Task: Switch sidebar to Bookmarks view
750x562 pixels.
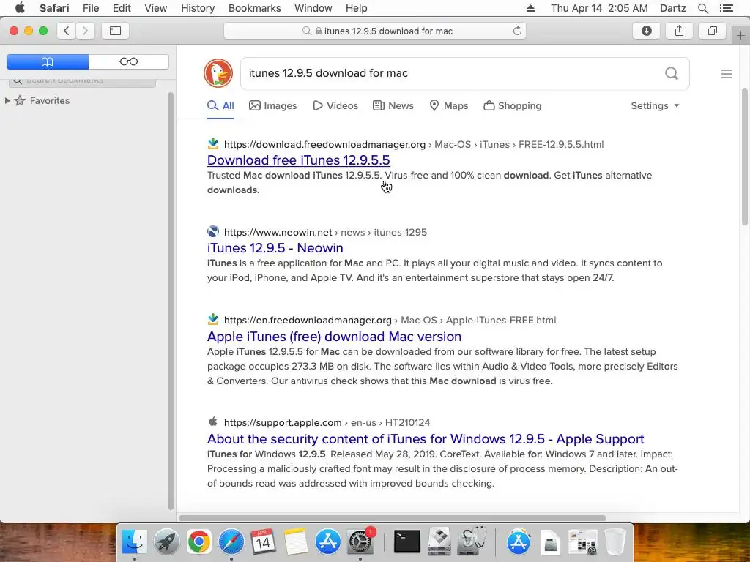Action: (48, 61)
